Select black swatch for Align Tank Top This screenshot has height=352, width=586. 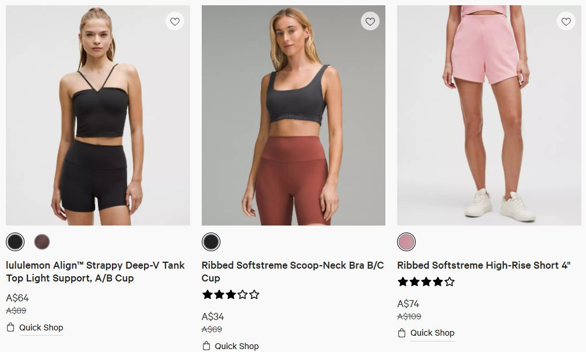click(x=15, y=241)
